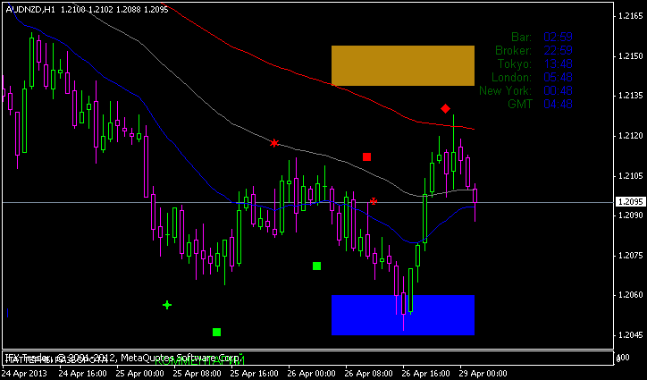Click the blue rectangle zone
The height and width of the screenshot is (380, 647).
tap(402, 315)
